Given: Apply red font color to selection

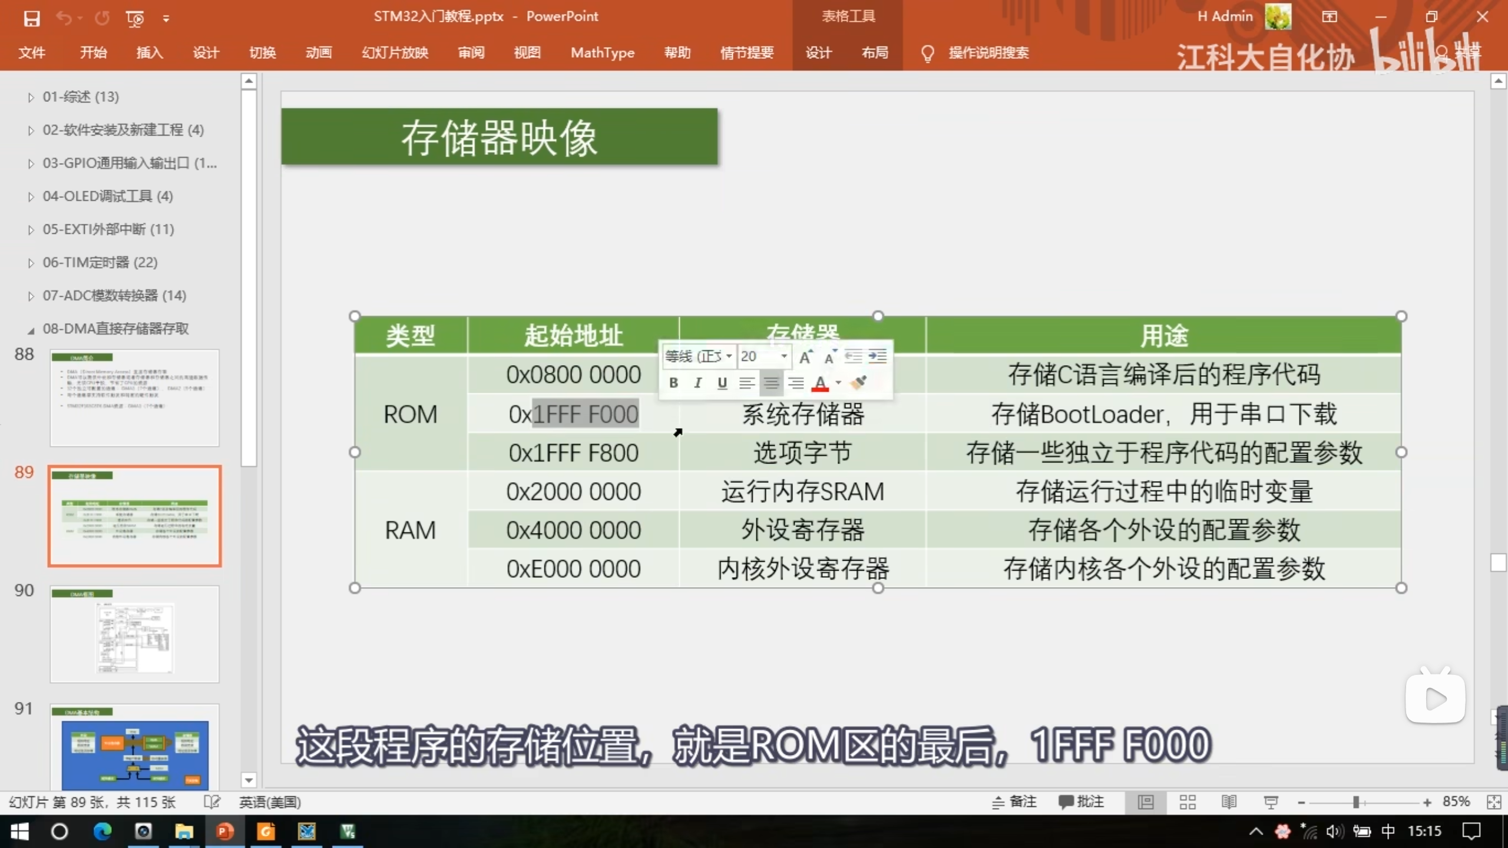Looking at the screenshot, I should [822, 383].
